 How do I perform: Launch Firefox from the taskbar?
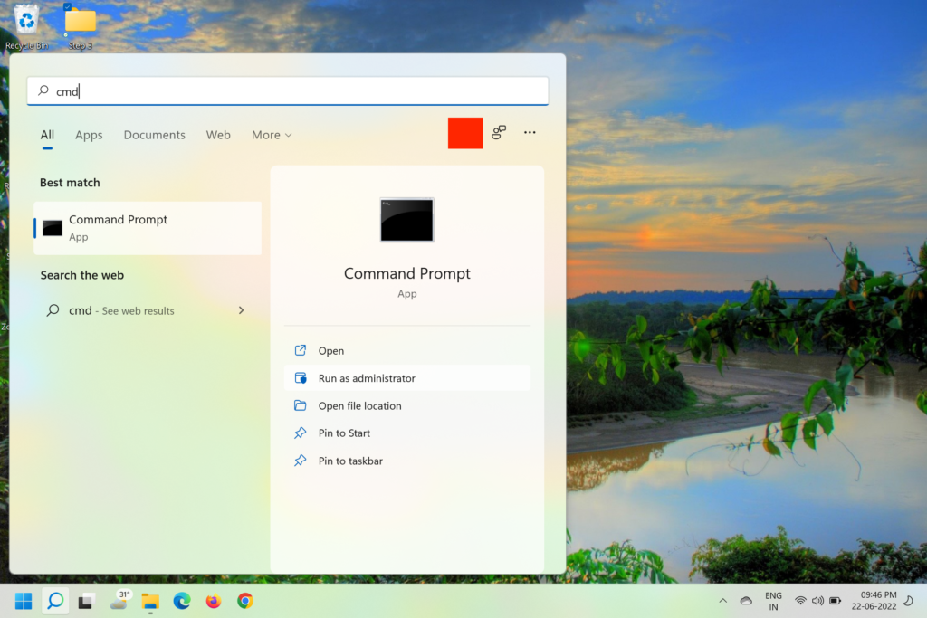(x=214, y=600)
